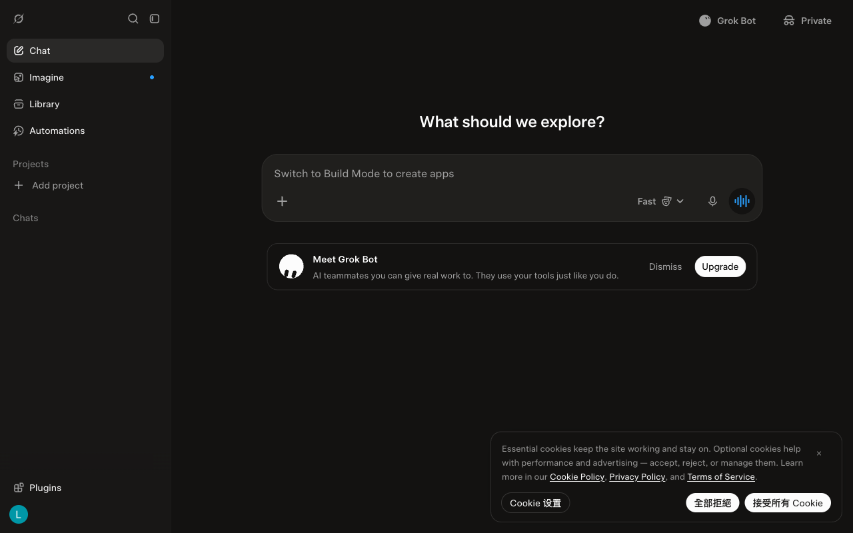Click the 'Meet Grok Bot' title
The width and height of the screenshot is (853, 533).
point(345,259)
